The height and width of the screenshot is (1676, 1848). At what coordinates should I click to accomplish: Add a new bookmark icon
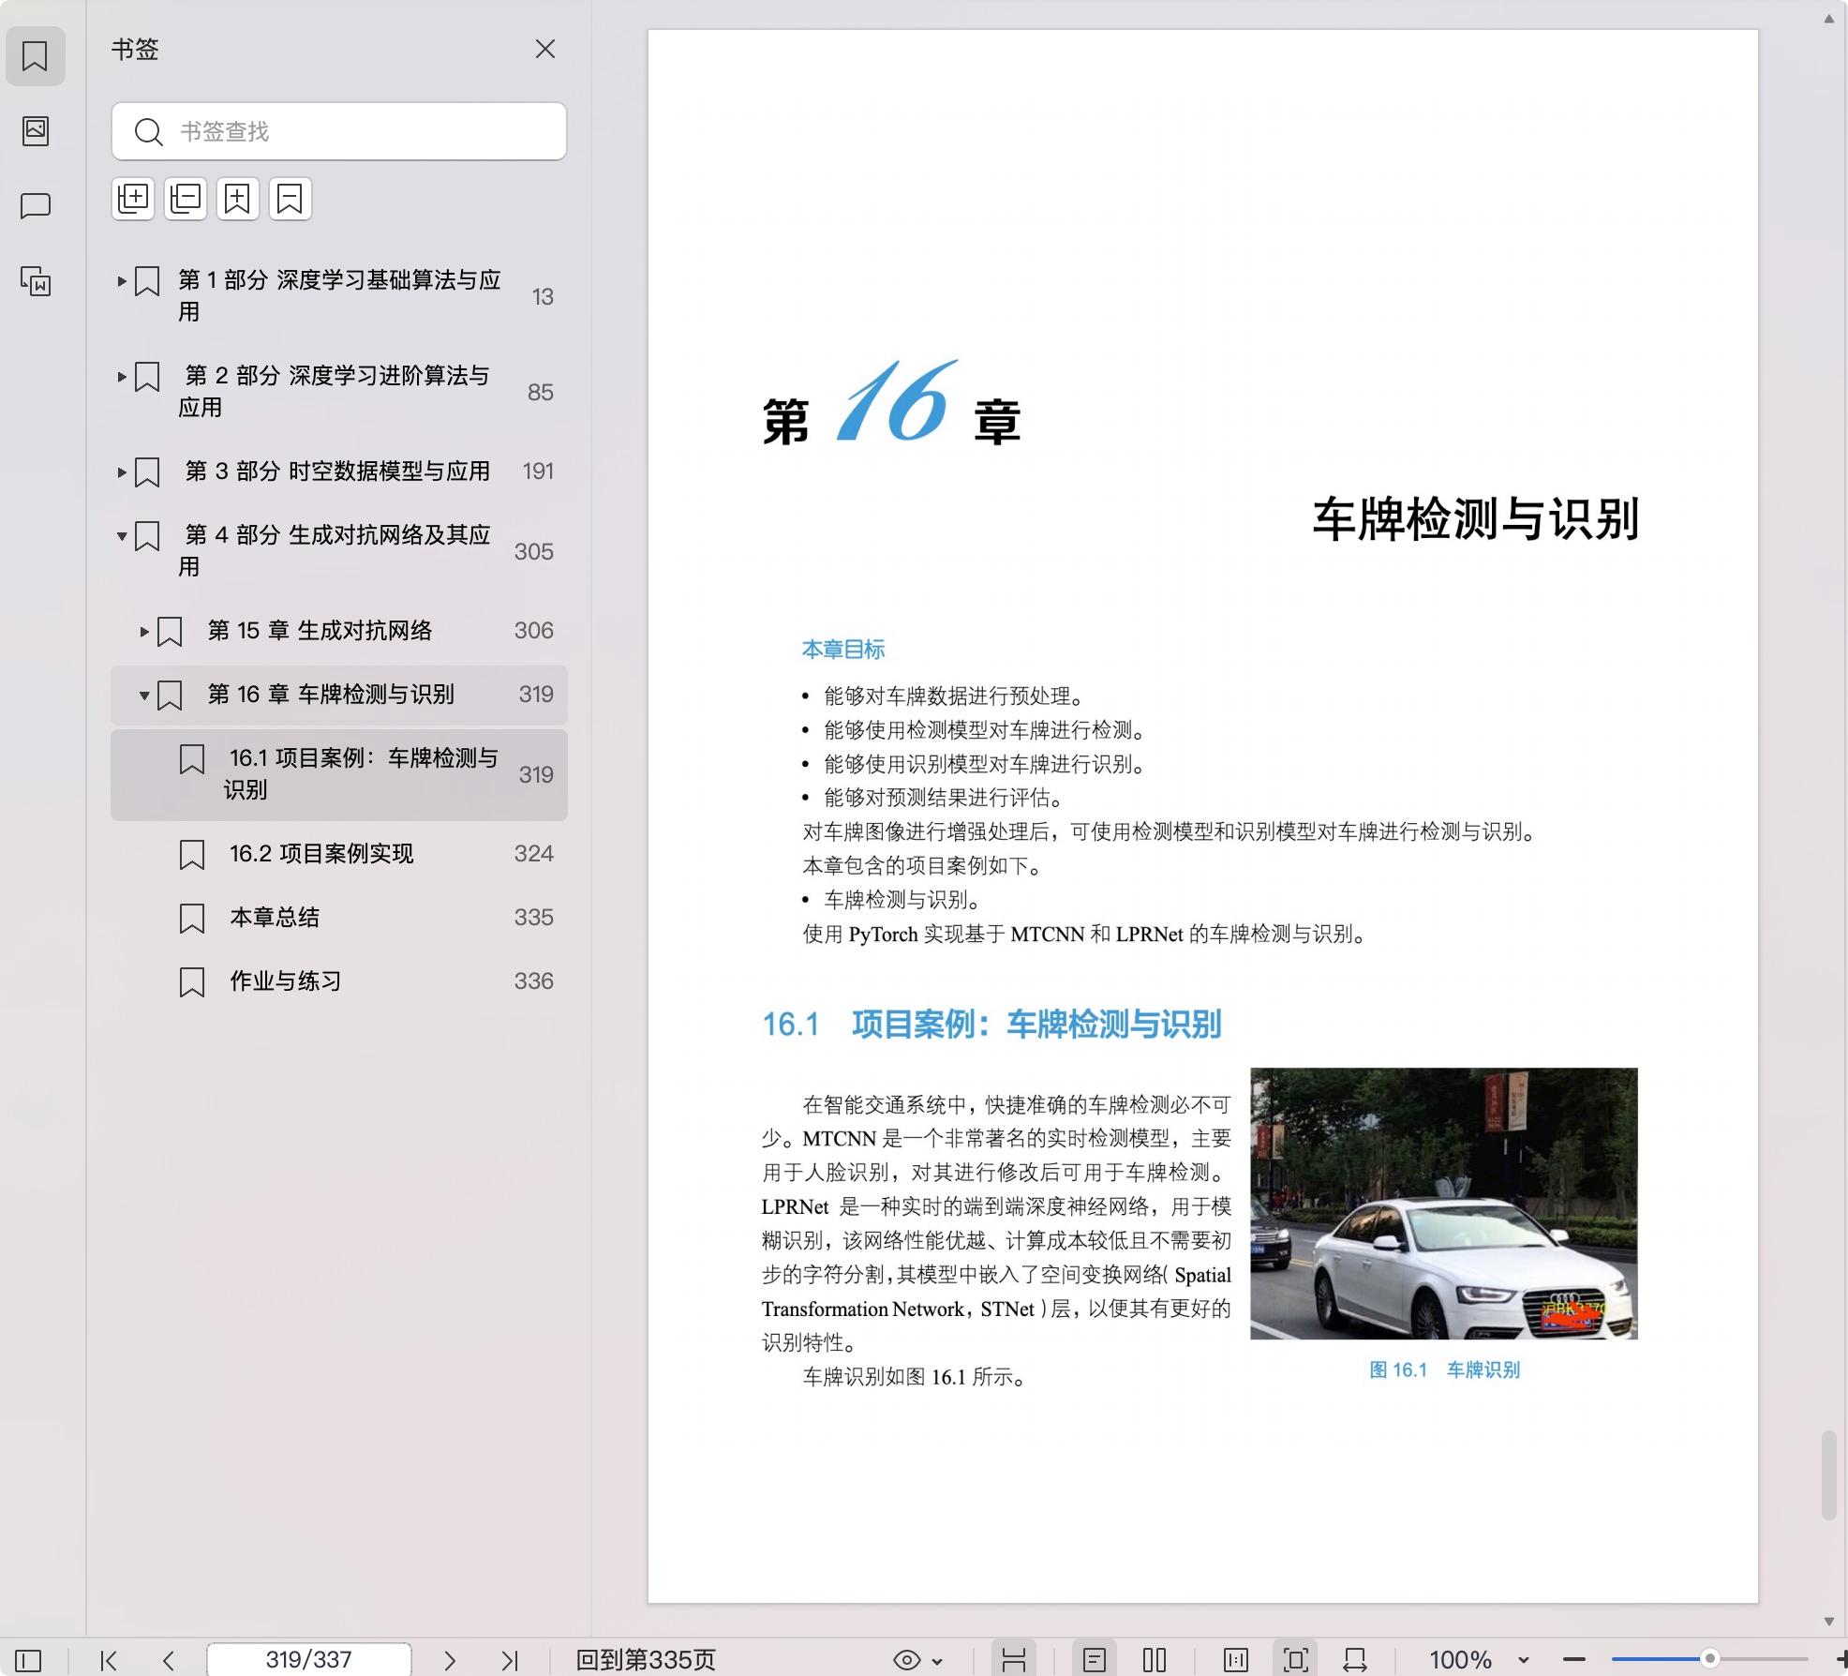coord(238,199)
